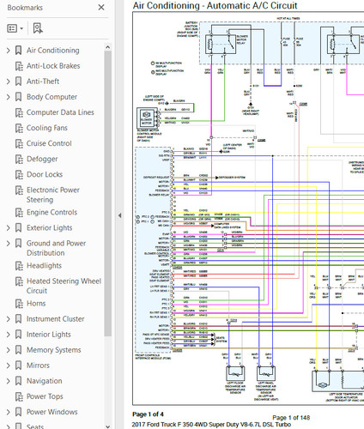Click the bookmarks panel scrollbar thumb
Viewport: 364px width, 429px height.
click(107, 194)
